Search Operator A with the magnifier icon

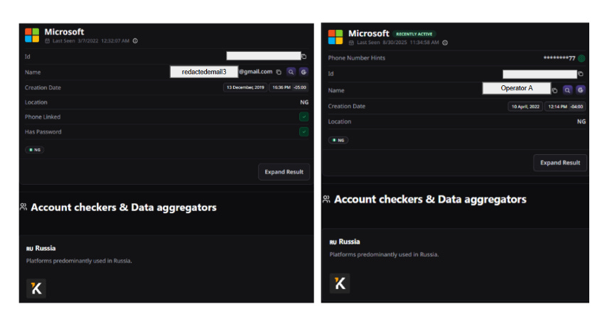pyautogui.click(x=567, y=90)
